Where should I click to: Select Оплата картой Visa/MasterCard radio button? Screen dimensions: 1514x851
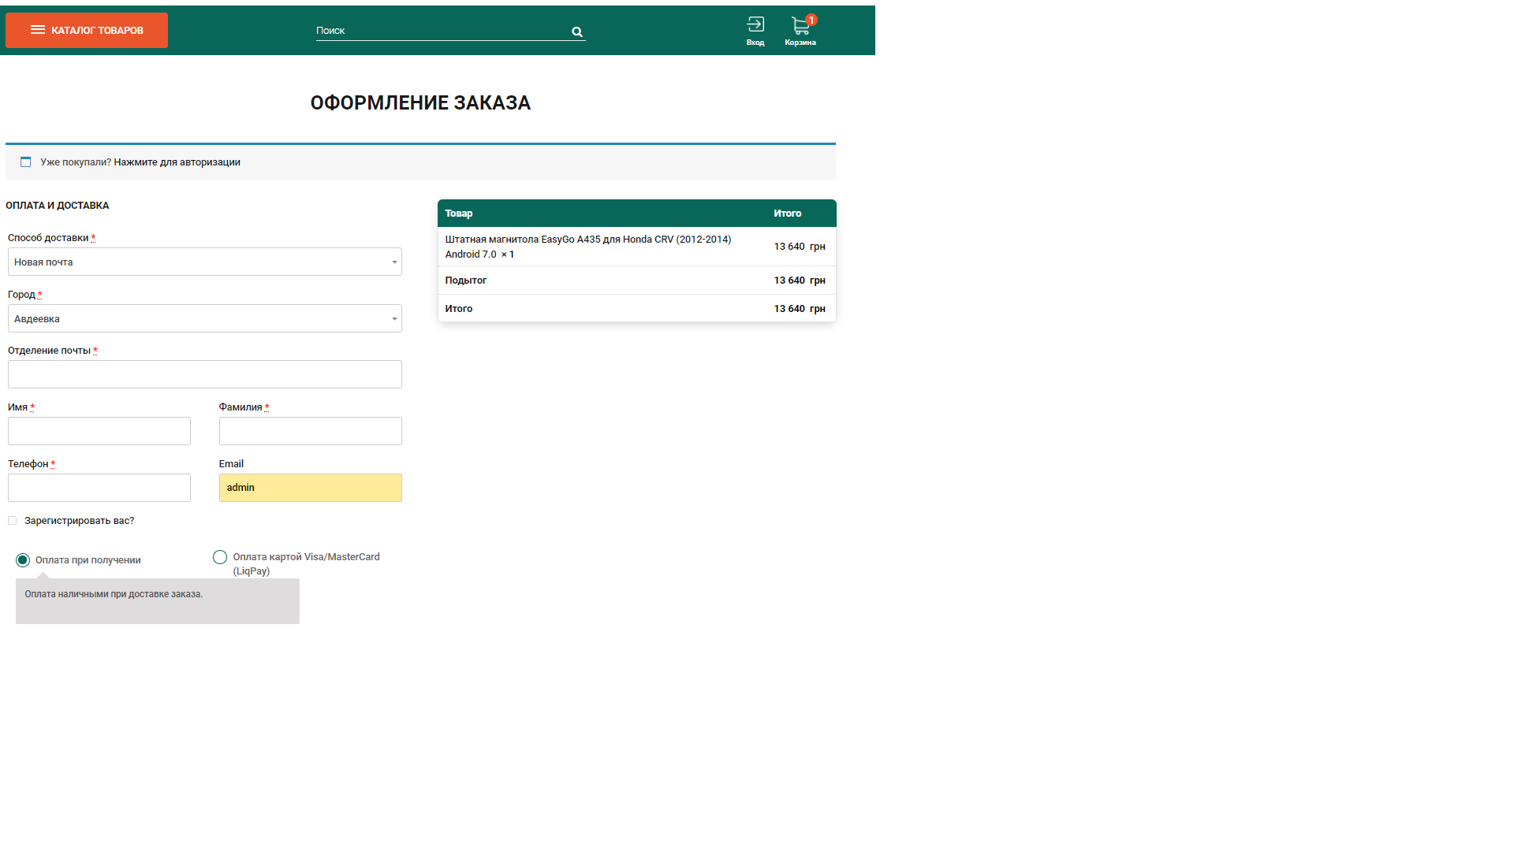click(x=220, y=557)
